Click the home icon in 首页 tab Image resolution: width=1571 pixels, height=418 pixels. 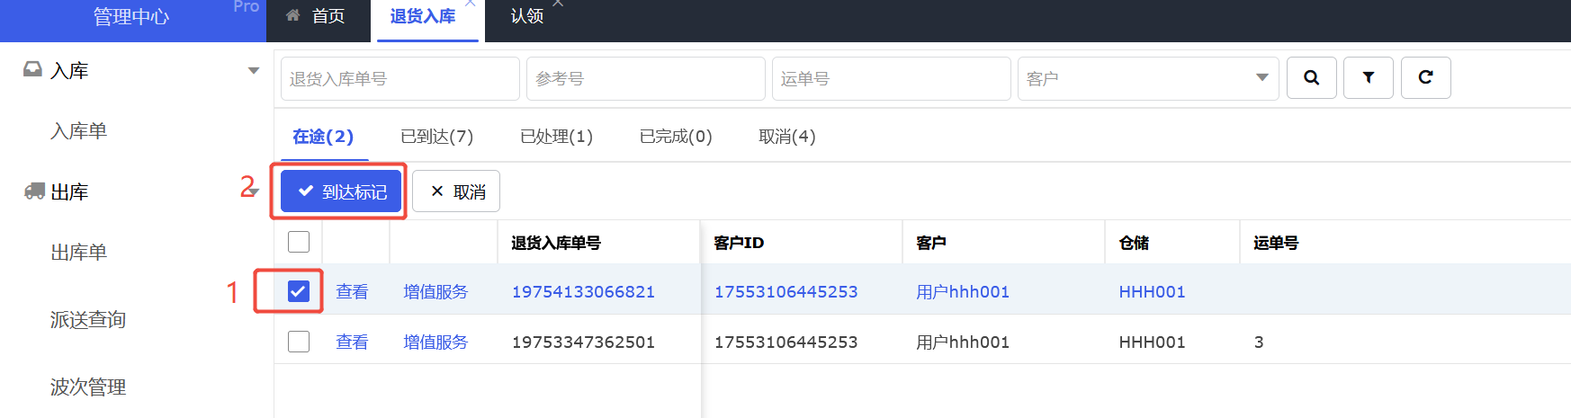pos(293,15)
